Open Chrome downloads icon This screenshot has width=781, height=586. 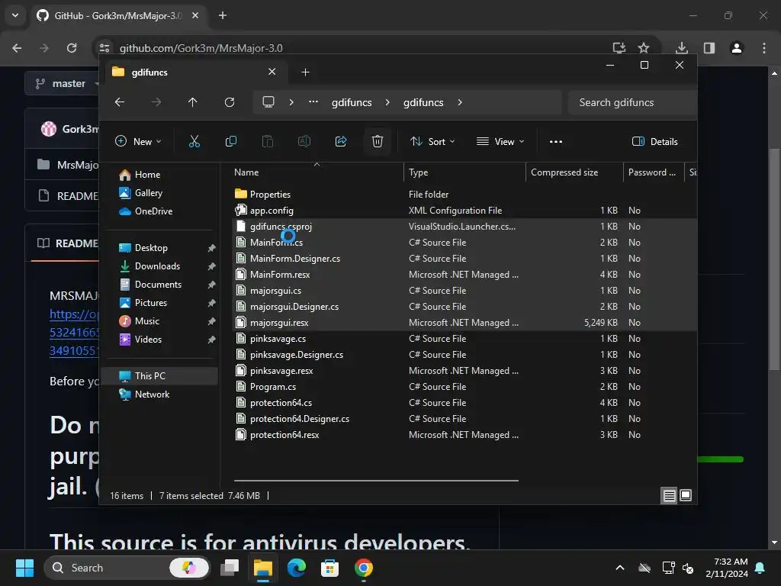682,48
